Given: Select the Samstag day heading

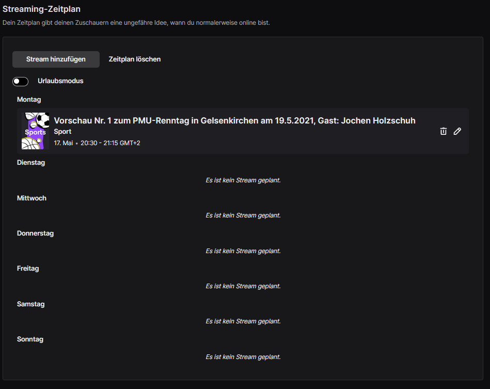Looking at the screenshot, I should pyautogui.click(x=30, y=304).
